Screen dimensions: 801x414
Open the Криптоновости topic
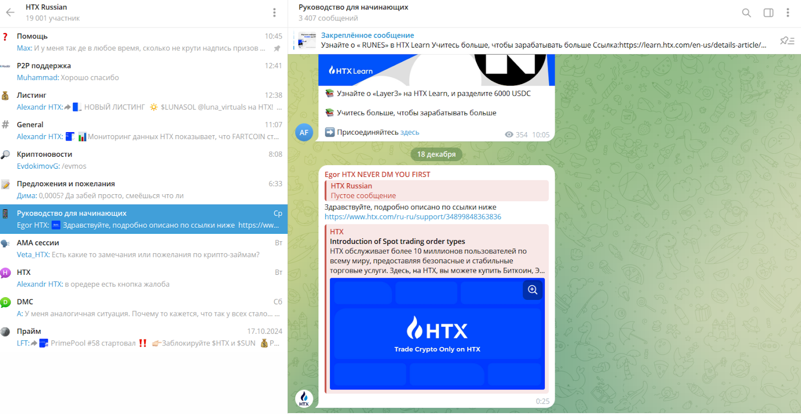(144, 160)
